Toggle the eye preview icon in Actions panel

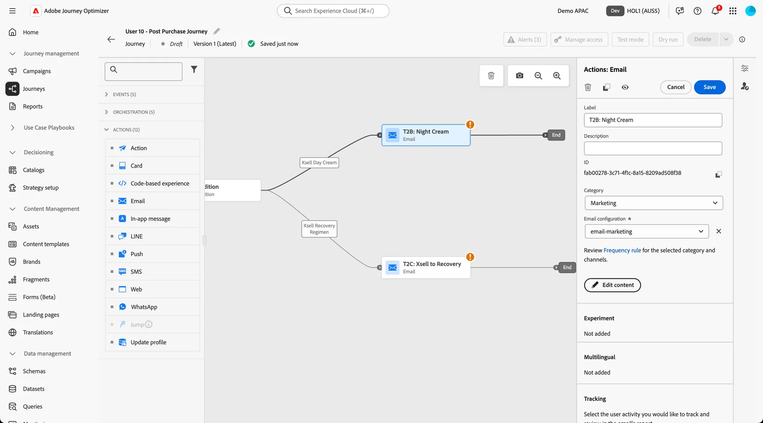pos(625,87)
